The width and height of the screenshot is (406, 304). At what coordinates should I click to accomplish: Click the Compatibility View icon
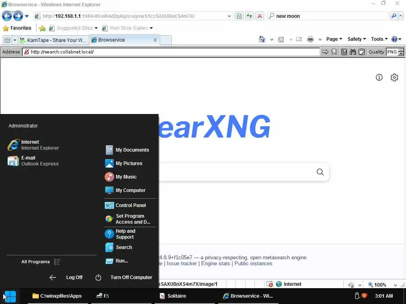(239, 16)
